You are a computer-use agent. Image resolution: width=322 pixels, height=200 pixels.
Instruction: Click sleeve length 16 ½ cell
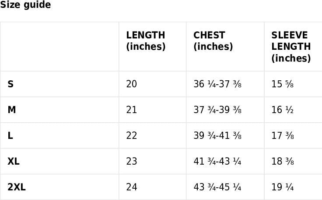(282, 110)
